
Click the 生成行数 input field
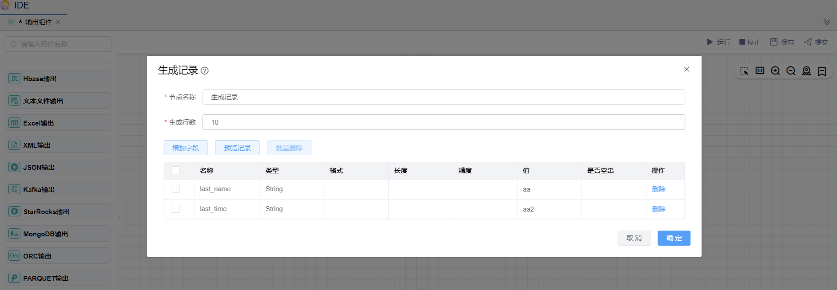443,122
